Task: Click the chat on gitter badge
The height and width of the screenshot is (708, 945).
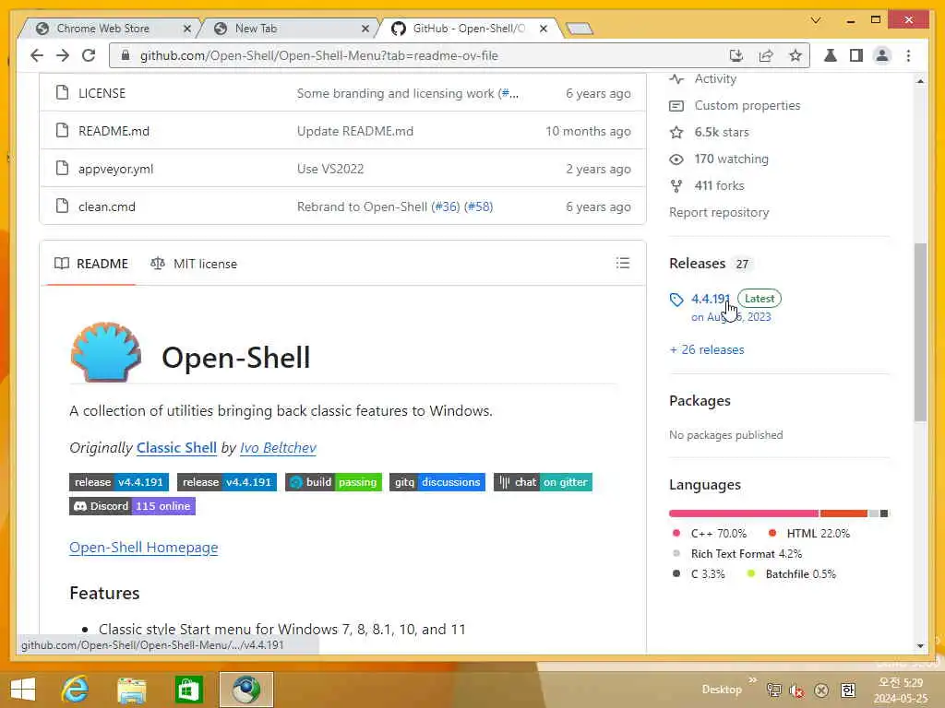Action: (x=543, y=482)
